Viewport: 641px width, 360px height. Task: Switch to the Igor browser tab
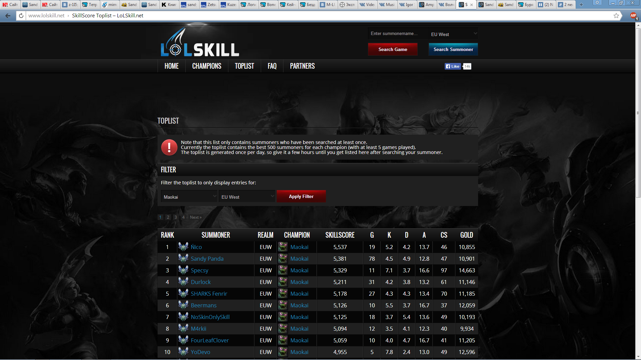pos(407,5)
